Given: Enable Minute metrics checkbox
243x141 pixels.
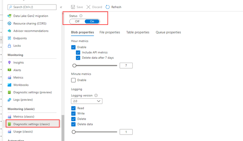Looking at the screenshot, I should pyautogui.click(x=74, y=80).
